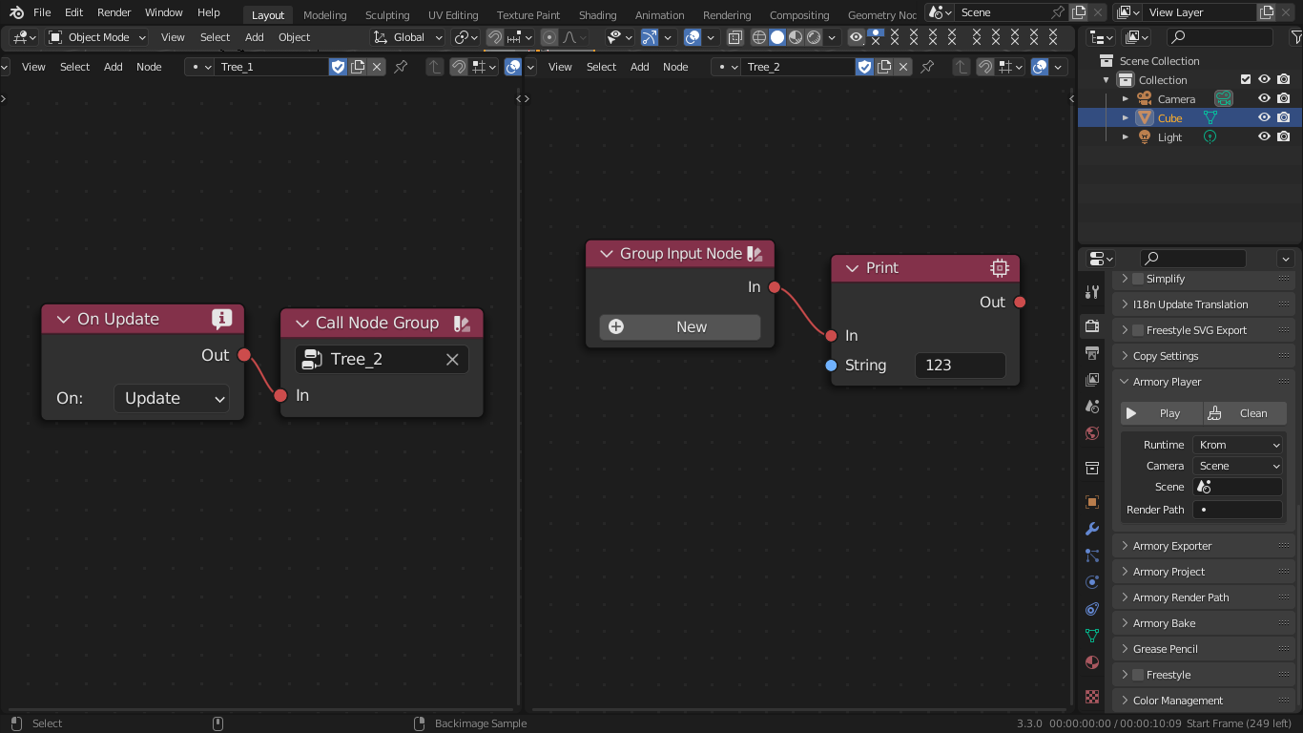Viewport: 1303px width, 733px height.
Task: Click the Play button in Armory Player
Action: point(1162,413)
